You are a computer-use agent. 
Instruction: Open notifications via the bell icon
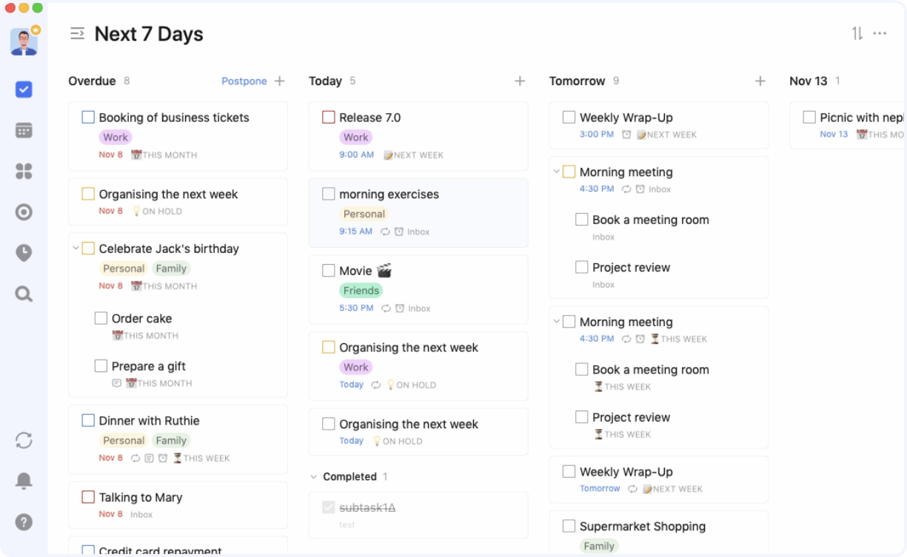point(23,481)
